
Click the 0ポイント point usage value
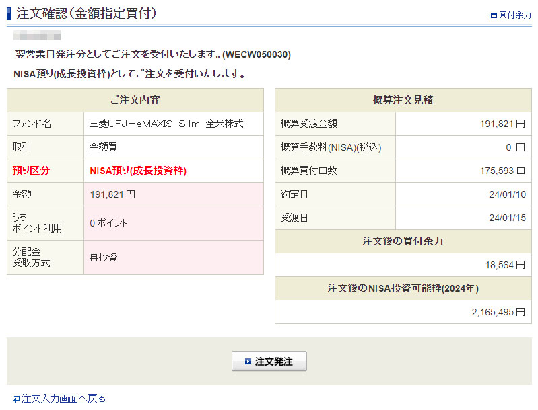(x=108, y=223)
